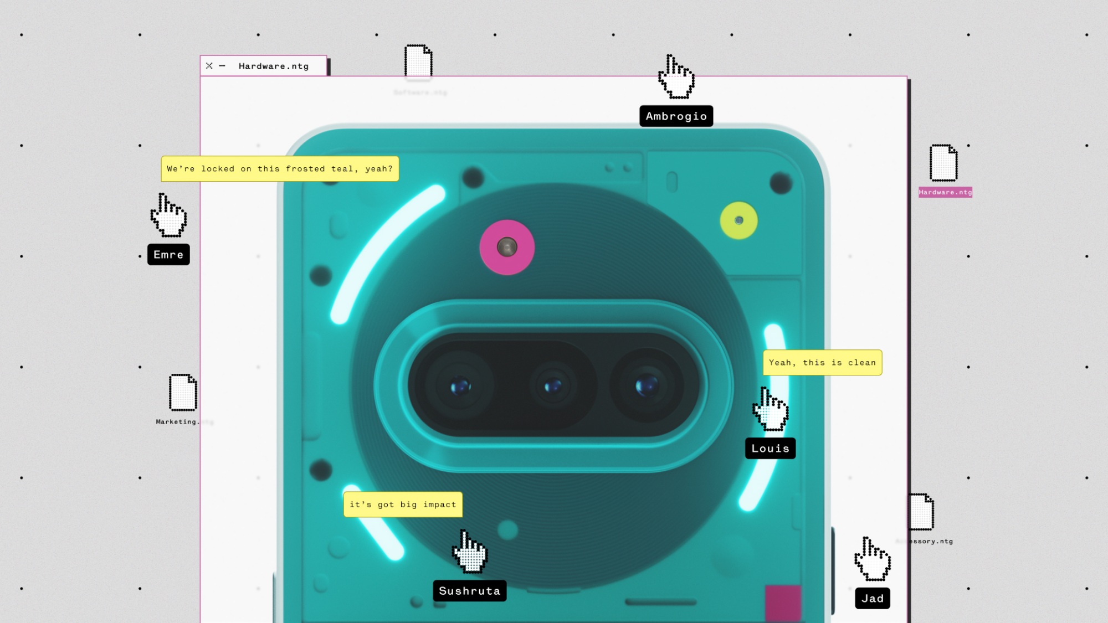The image size is (1108, 623).
Task: Click the 'frosted teal' comment note
Action: pyautogui.click(x=280, y=169)
